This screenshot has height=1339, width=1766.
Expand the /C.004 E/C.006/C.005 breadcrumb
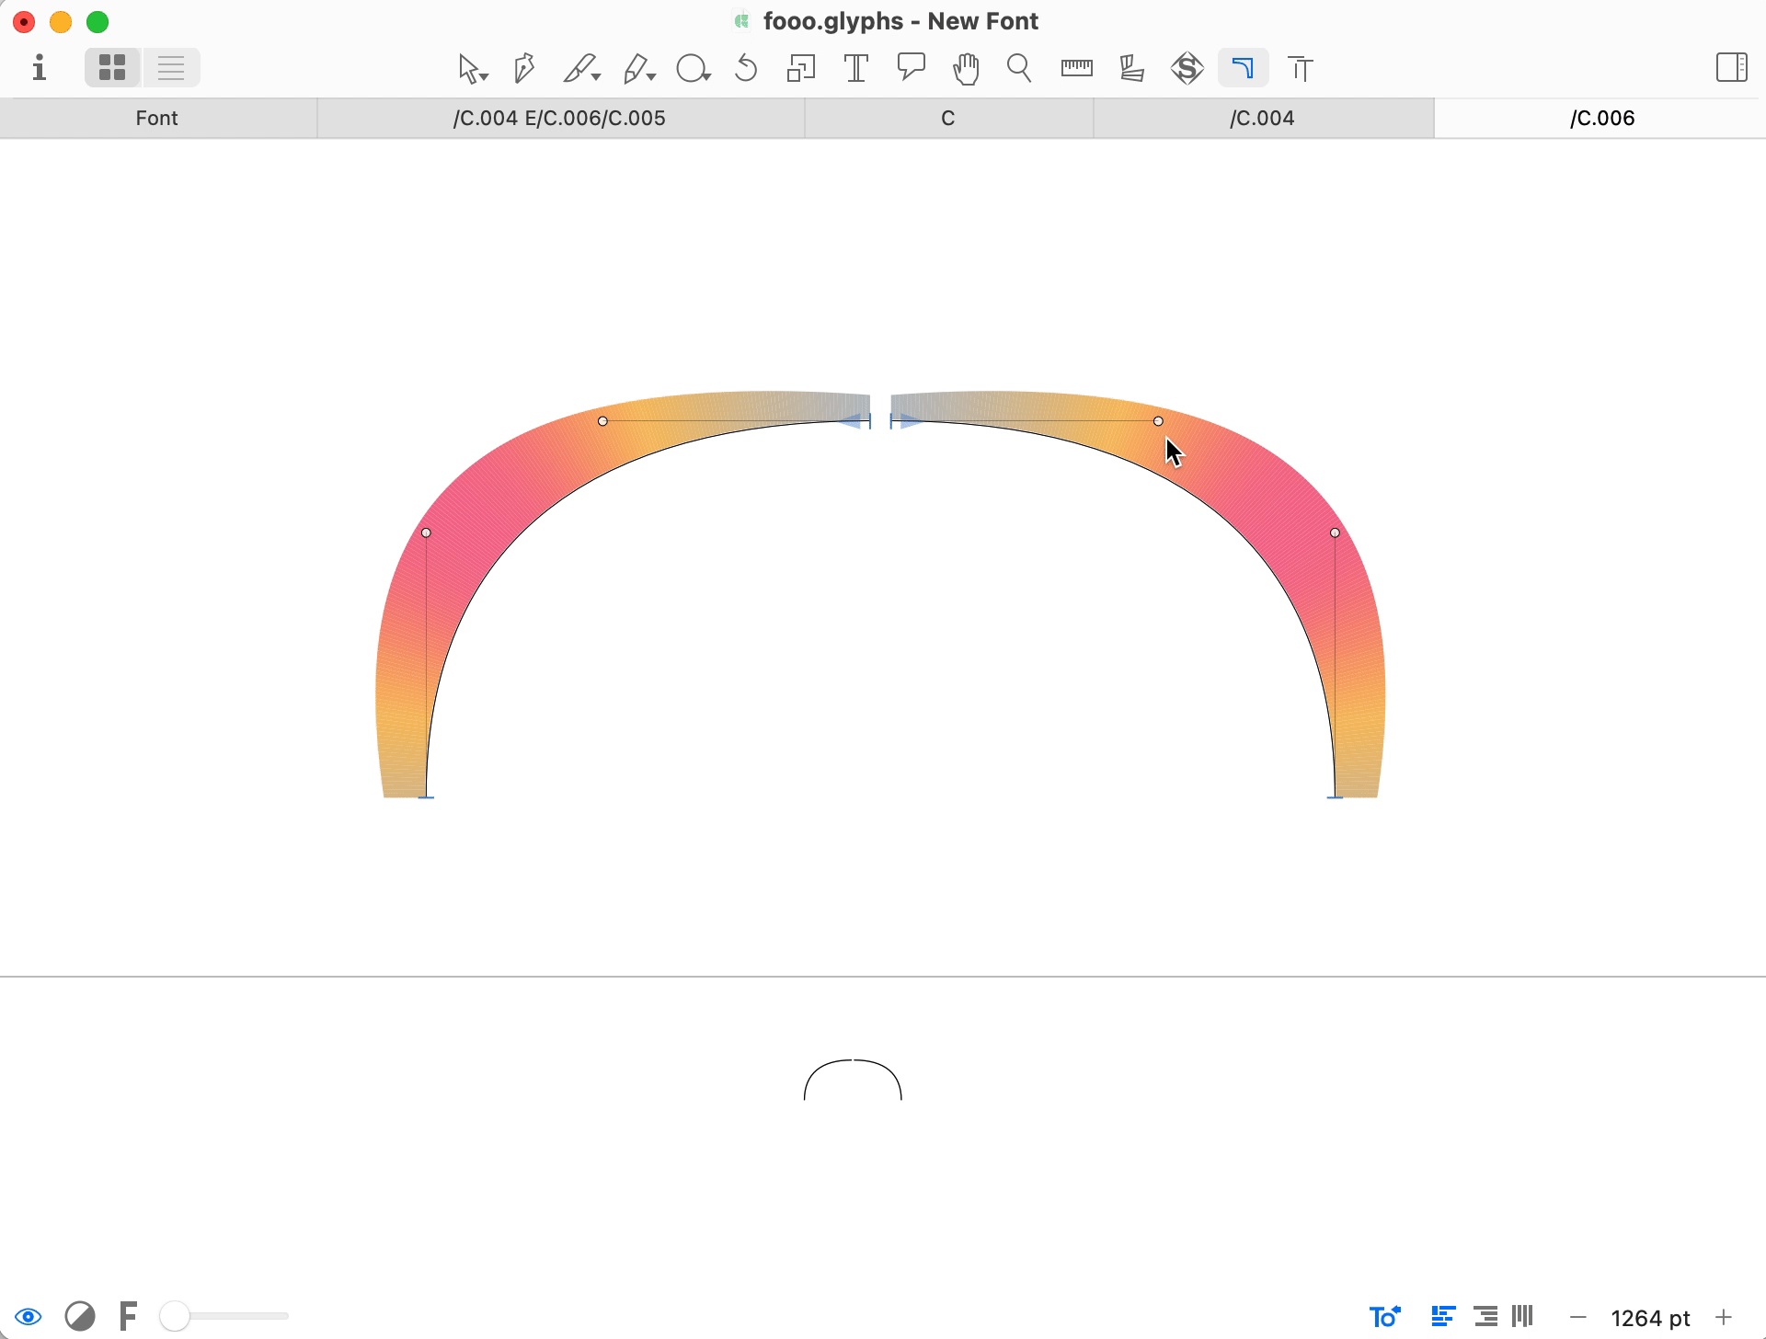tap(558, 118)
